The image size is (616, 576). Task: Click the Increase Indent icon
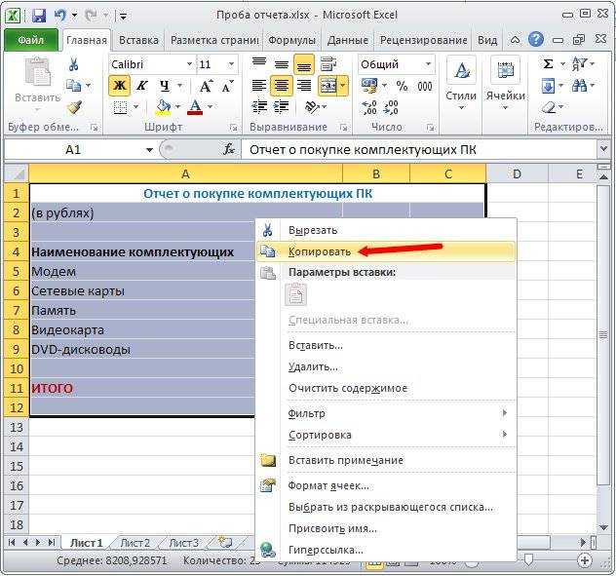click(x=281, y=107)
